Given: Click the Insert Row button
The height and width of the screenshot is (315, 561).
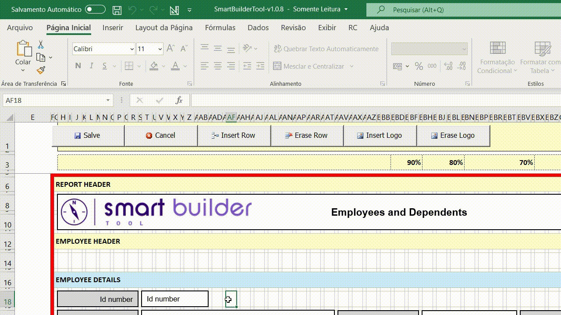Looking at the screenshot, I should point(234,135).
